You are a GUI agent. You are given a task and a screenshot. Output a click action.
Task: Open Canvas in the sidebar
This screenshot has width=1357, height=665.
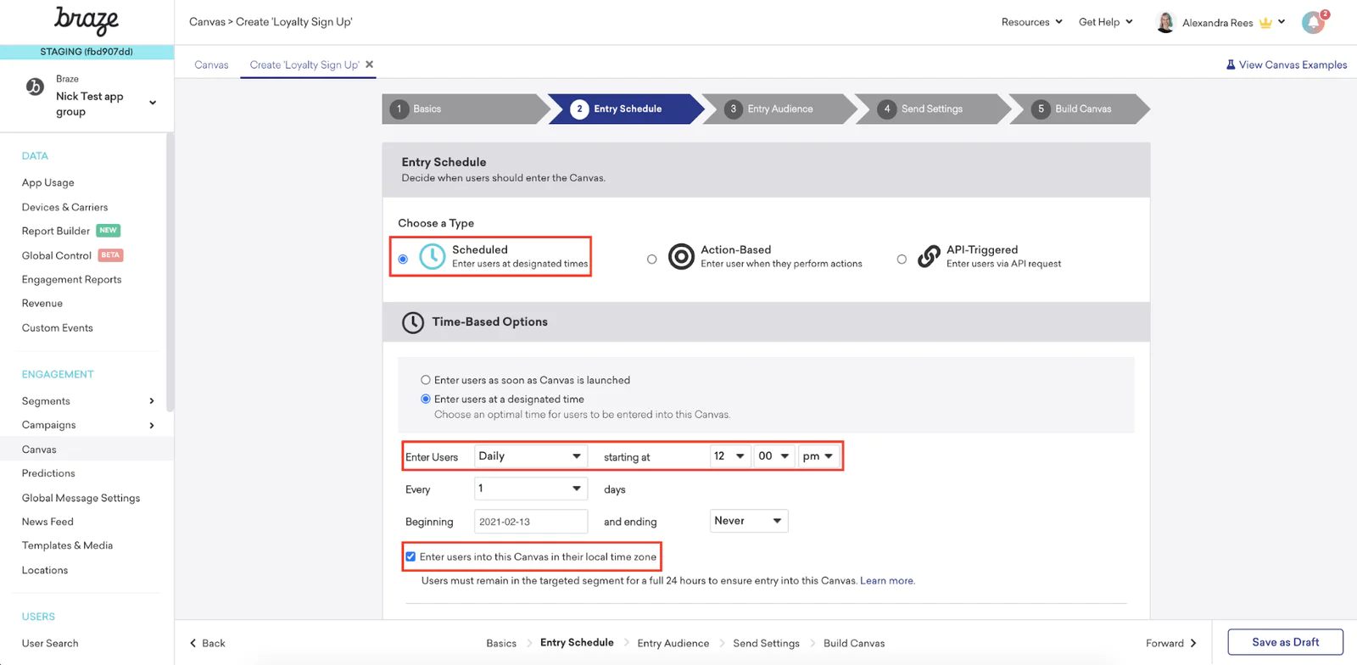[x=39, y=450]
